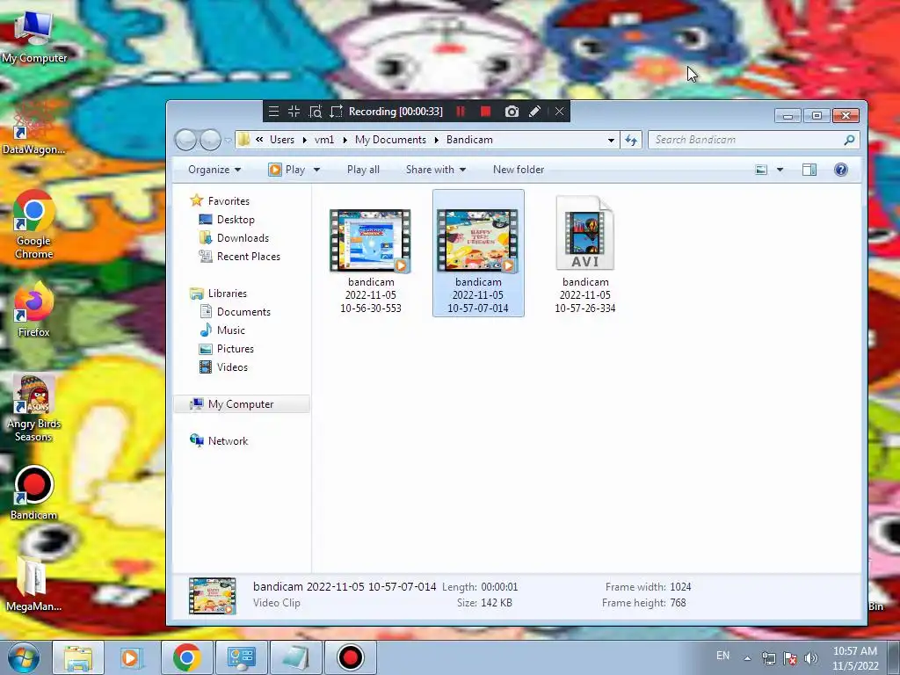Image resolution: width=900 pixels, height=675 pixels.
Task: Click Google Chrome desktop shortcut
Action: coord(34,225)
